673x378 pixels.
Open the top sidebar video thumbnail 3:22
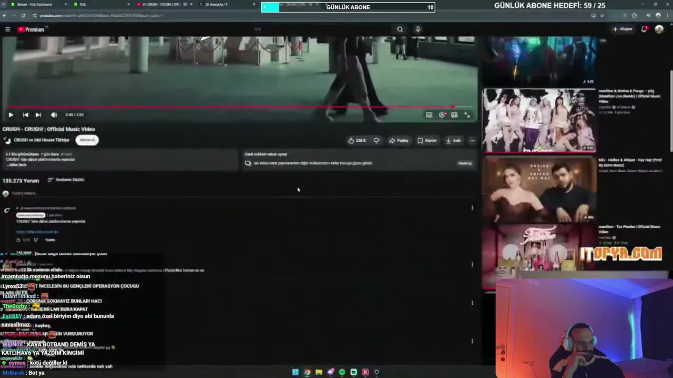click(539, 61)
